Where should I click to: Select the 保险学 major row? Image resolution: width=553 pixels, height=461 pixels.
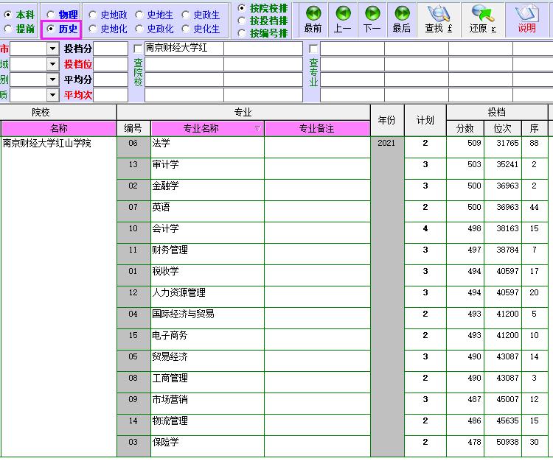click(x=207, y=446)
